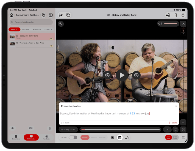Play the Bobby and Bailey Band video
The height and width of the screenshot is (151, 195).
coord(122,75)
